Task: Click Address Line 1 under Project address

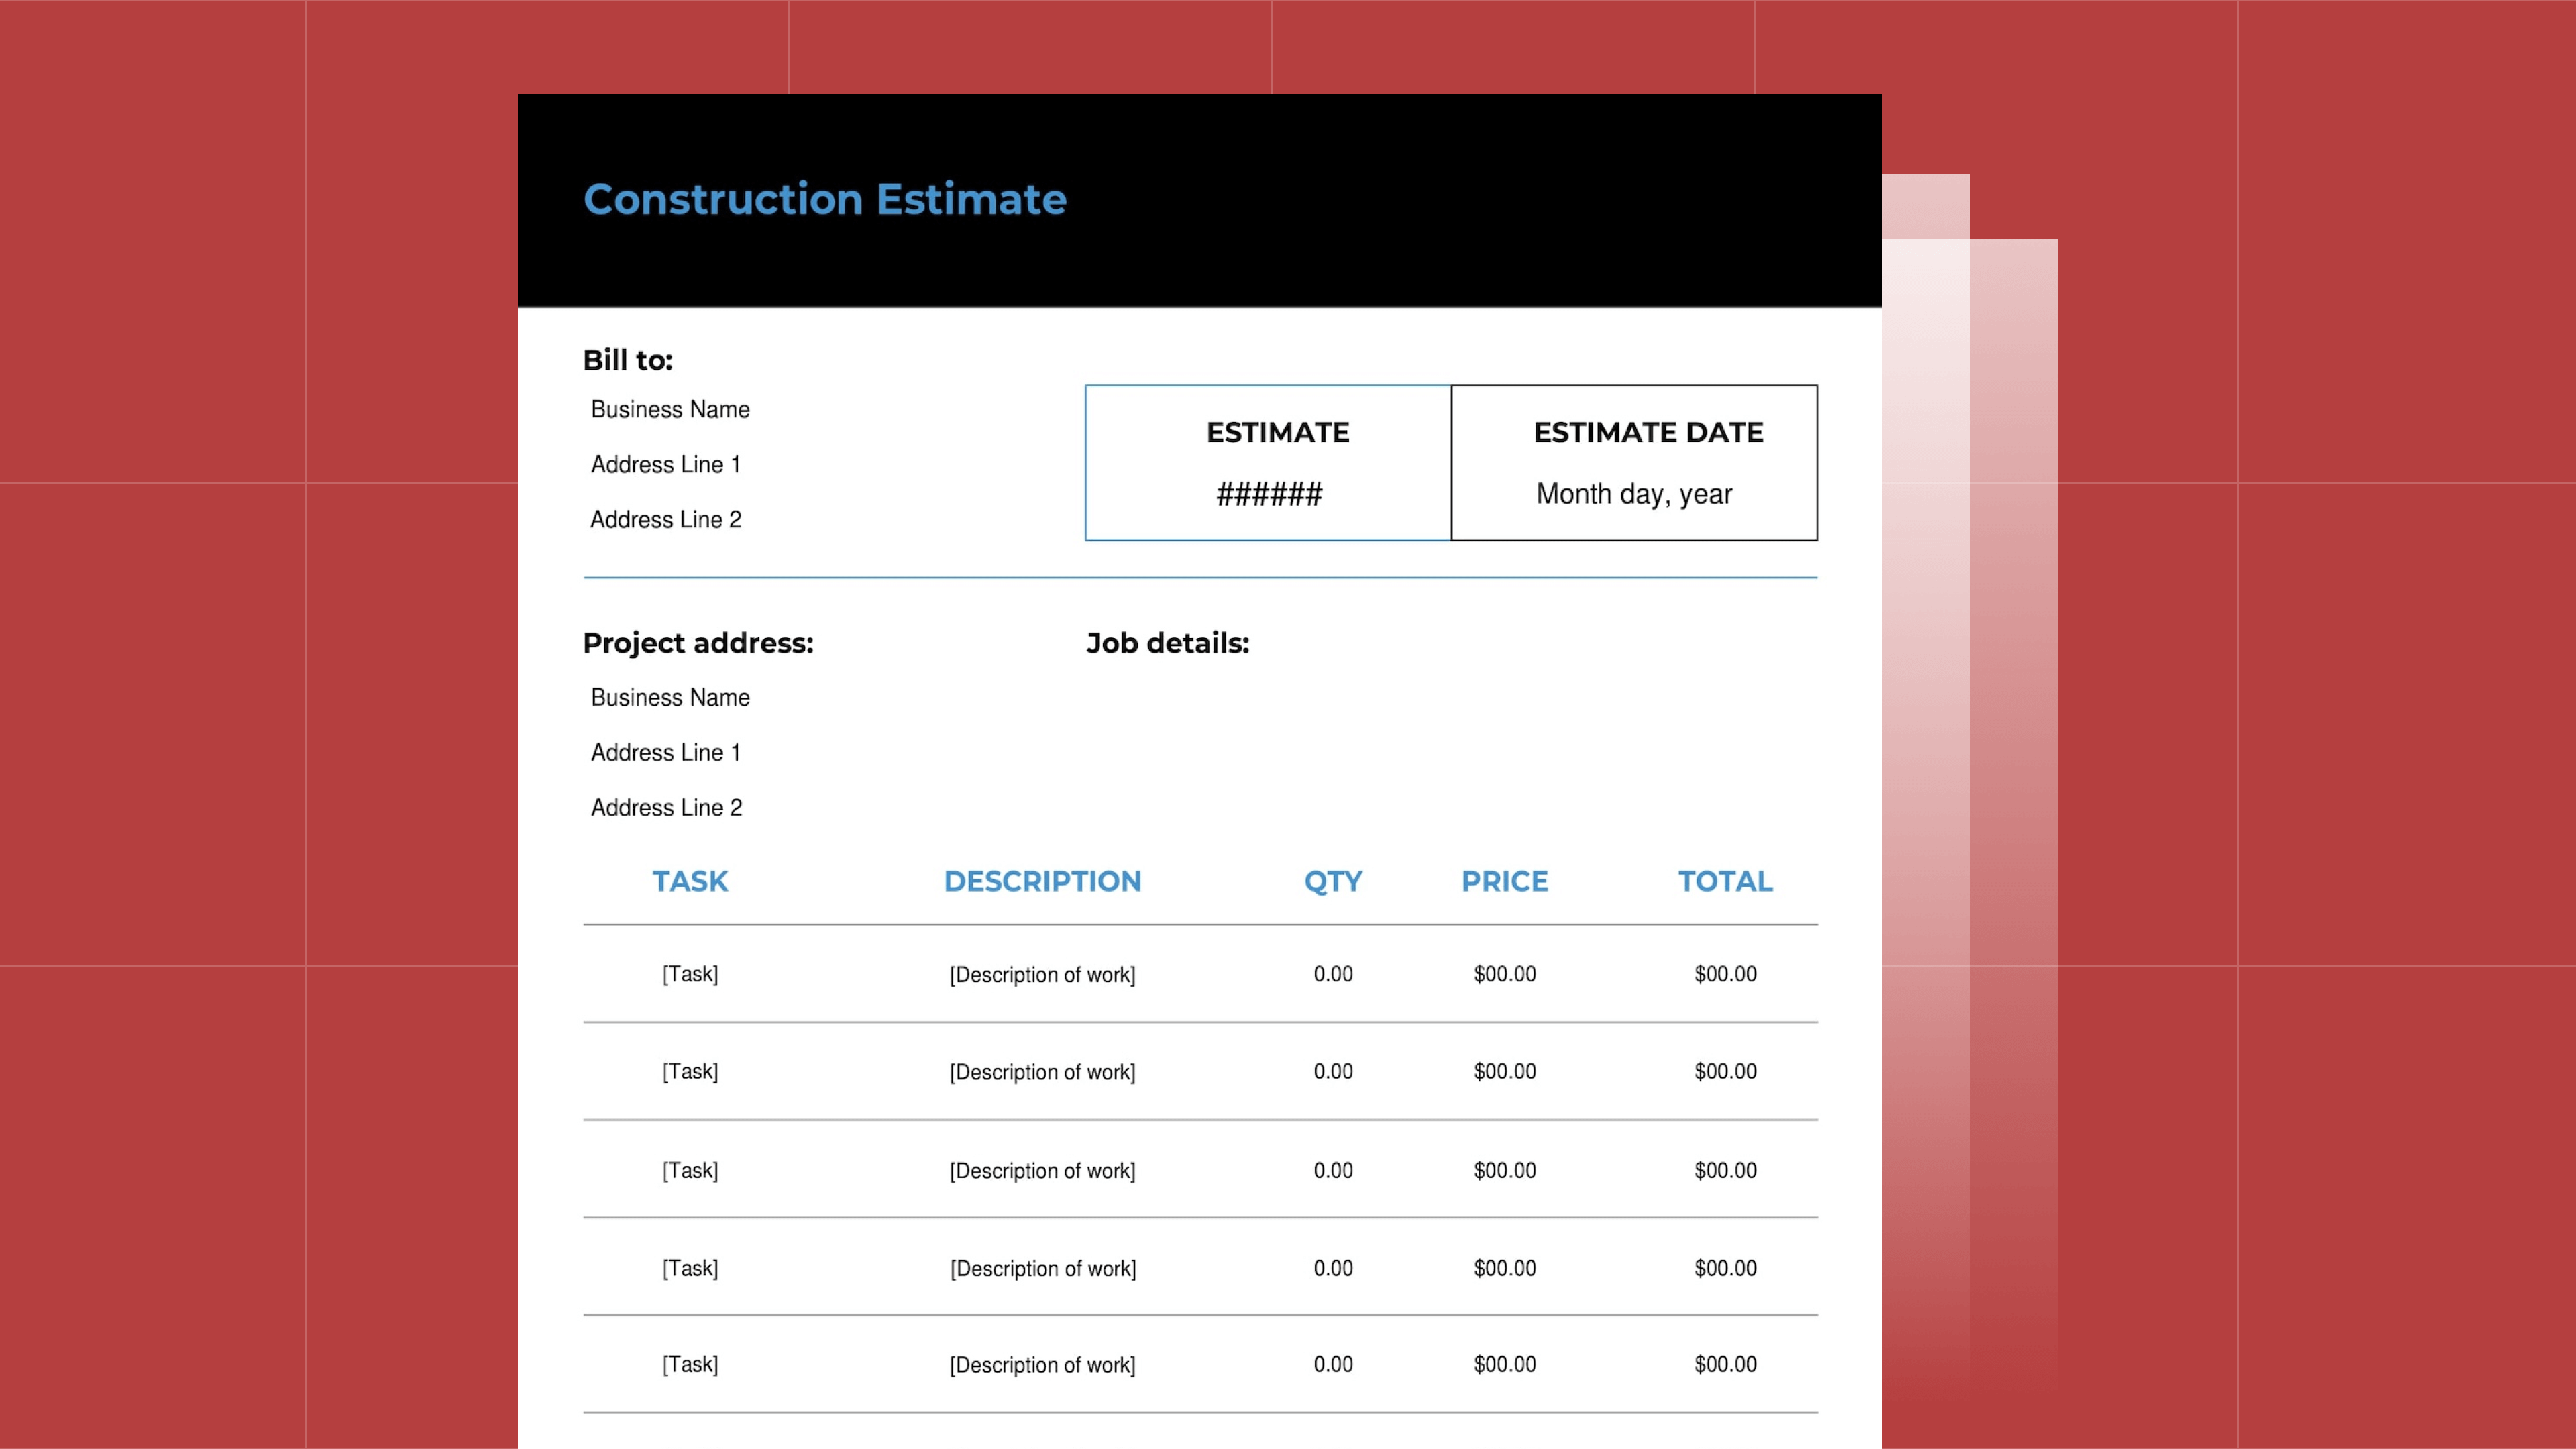Action: click(x=666, y=752)
